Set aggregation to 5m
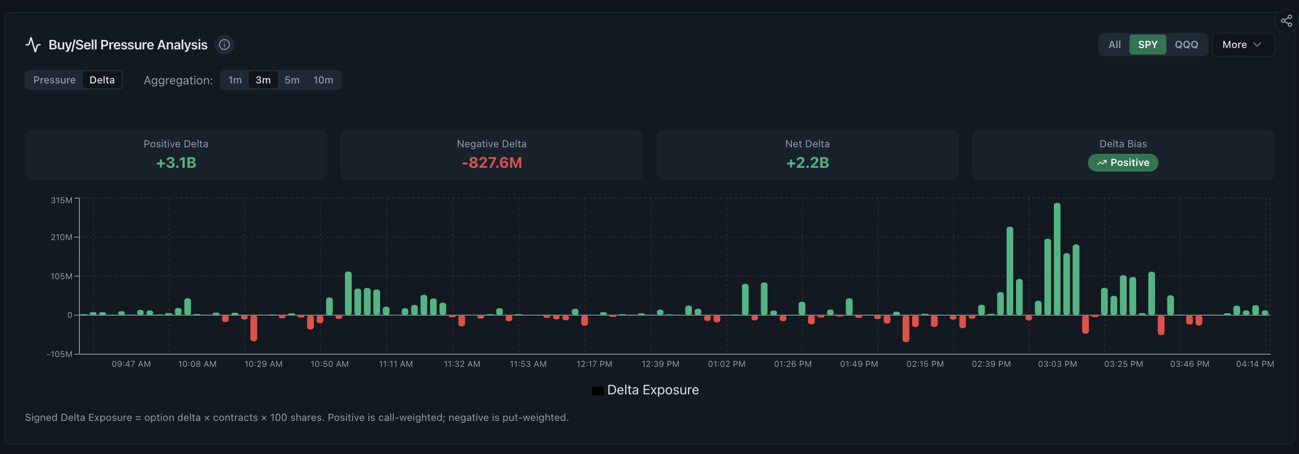Image resolution: width=1299 pixels, height=454 pixels. click(292, 80)
